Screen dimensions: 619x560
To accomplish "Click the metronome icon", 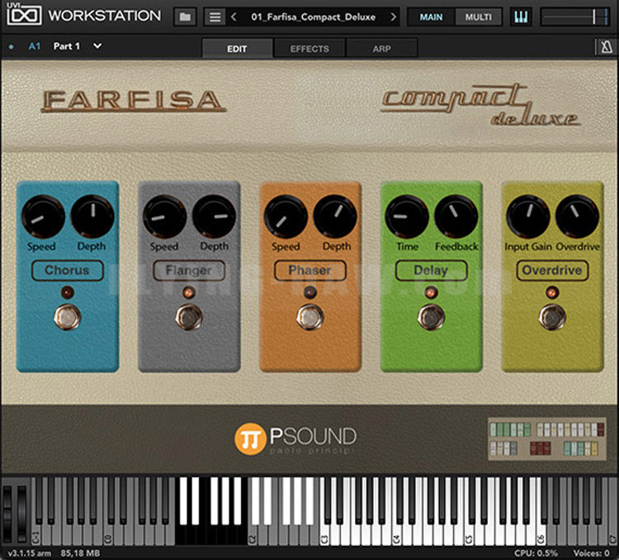I will click(607, 47).
